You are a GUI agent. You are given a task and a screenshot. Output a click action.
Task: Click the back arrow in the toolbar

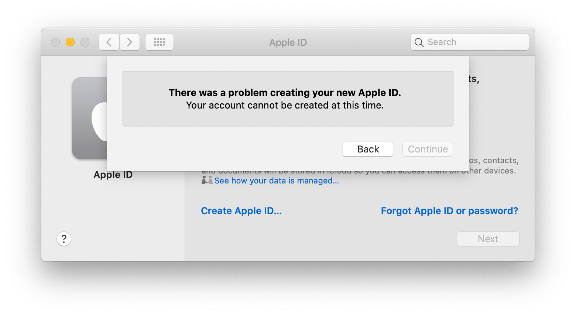(109, 42)
